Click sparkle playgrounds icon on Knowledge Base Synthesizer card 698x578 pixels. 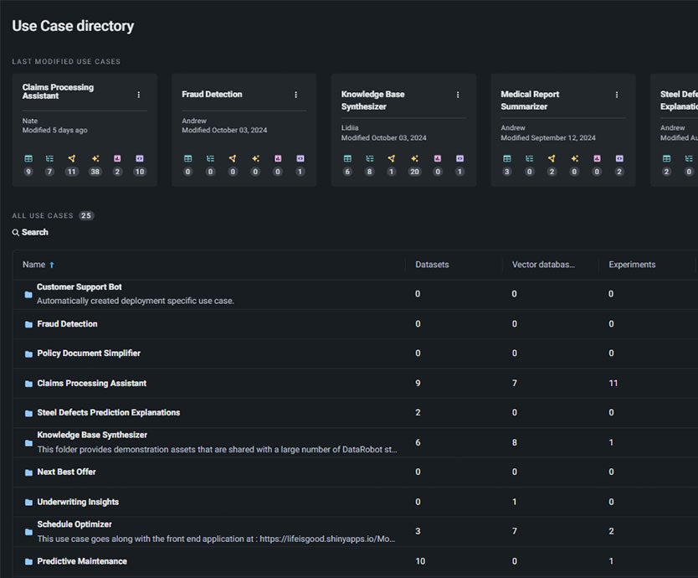414,158
